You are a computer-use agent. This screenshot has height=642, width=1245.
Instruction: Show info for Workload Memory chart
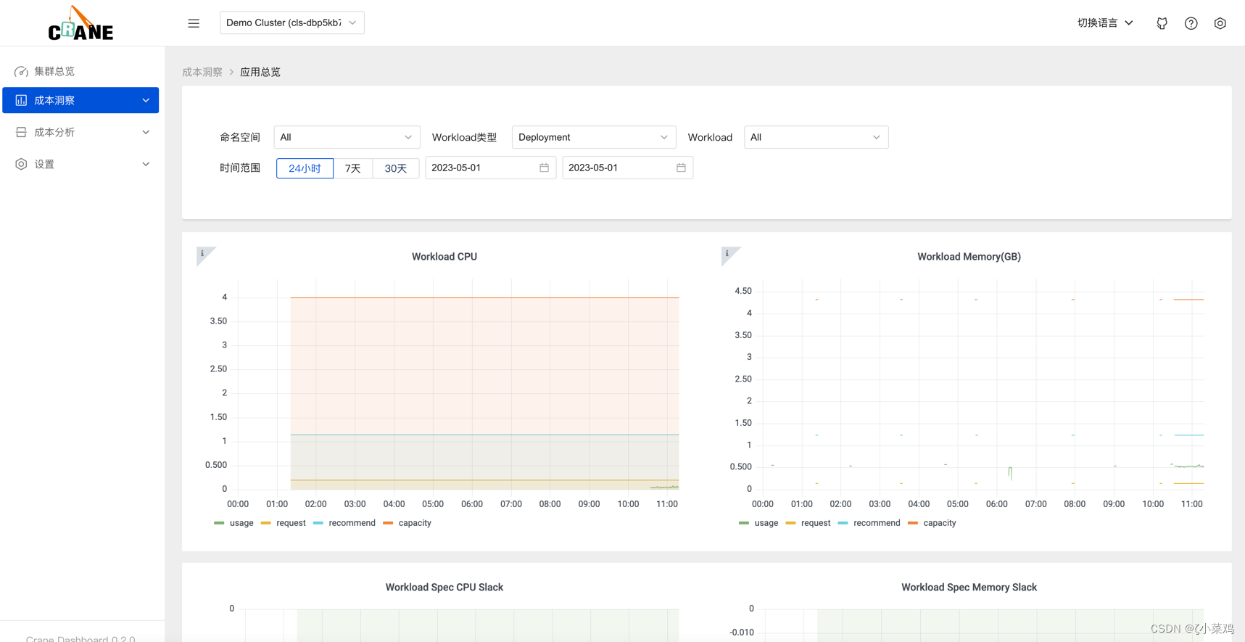click(728, 255)
